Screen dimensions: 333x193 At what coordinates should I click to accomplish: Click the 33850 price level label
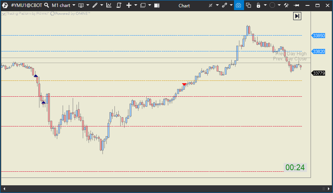319,36
